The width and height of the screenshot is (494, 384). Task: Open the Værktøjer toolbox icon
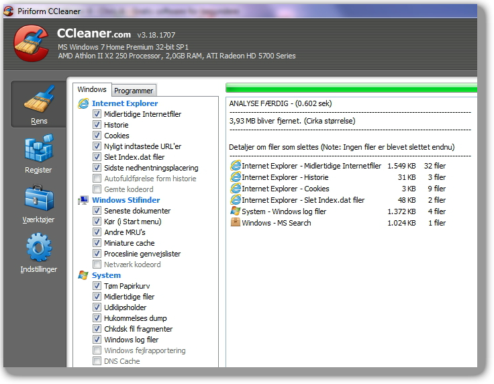39,198
